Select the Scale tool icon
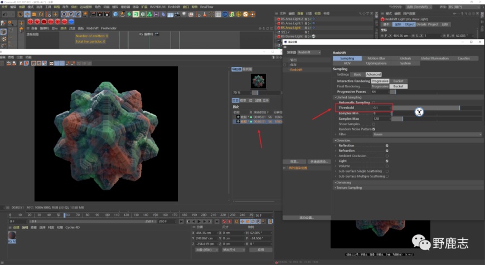The image size is (485, 265). coord(34,14)
